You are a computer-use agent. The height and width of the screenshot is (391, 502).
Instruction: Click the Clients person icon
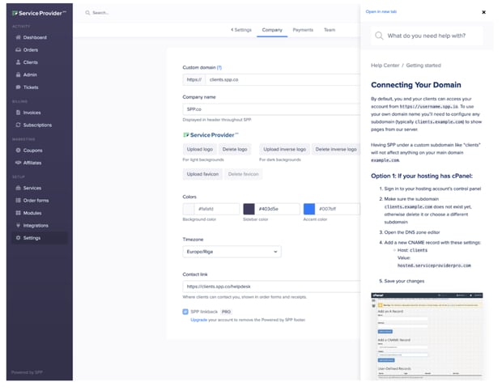19,62
